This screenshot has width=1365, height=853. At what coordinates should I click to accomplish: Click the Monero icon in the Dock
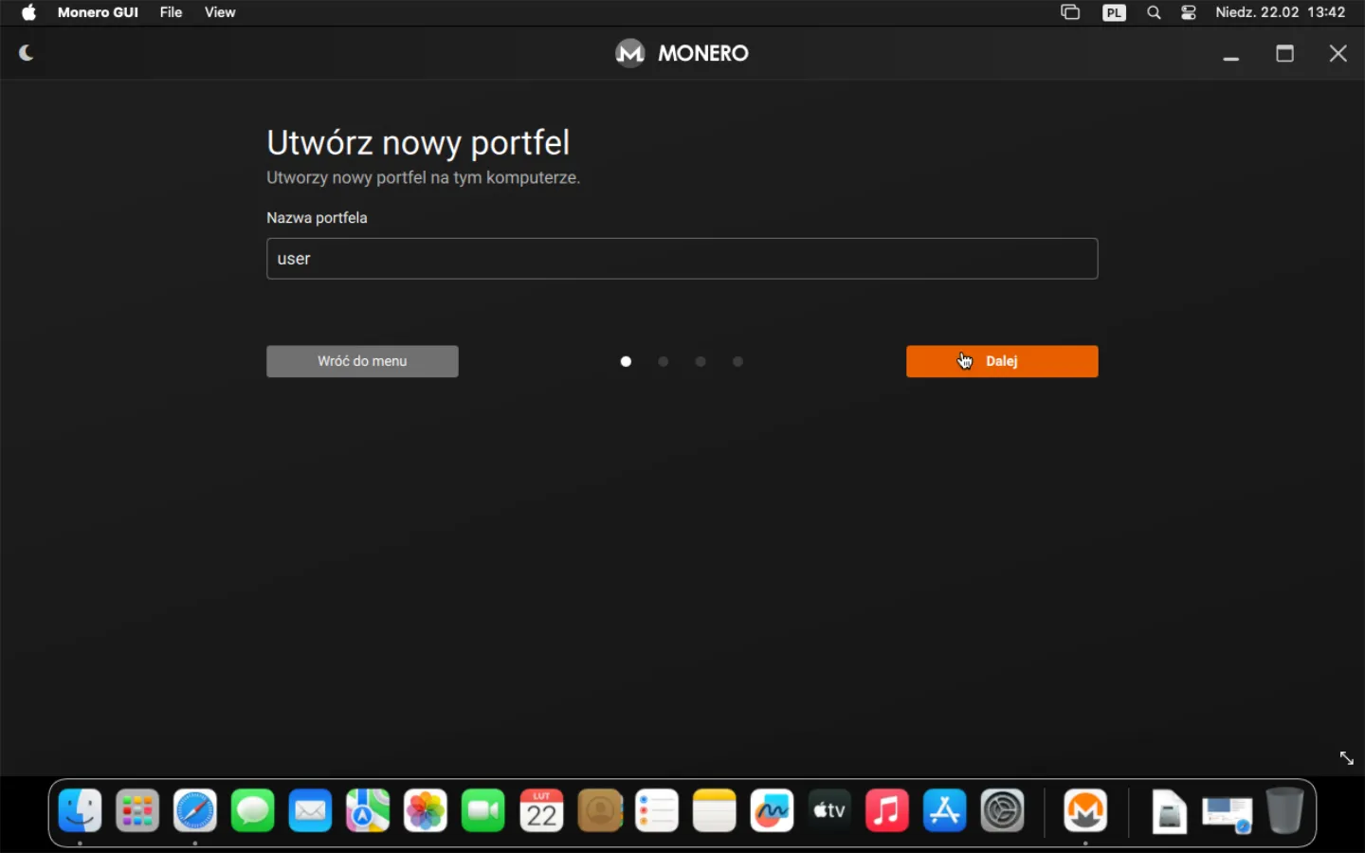coord(1085,811)
